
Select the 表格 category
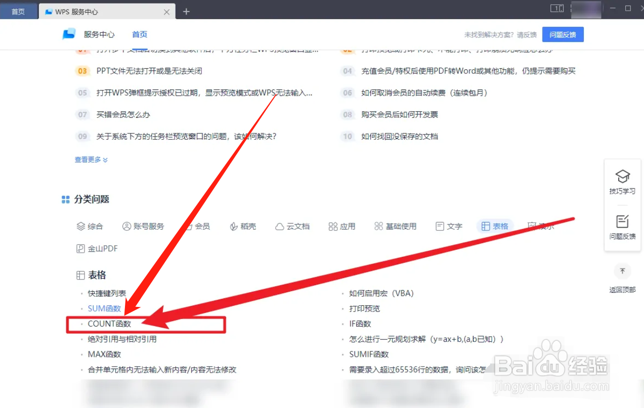[495, 226]
